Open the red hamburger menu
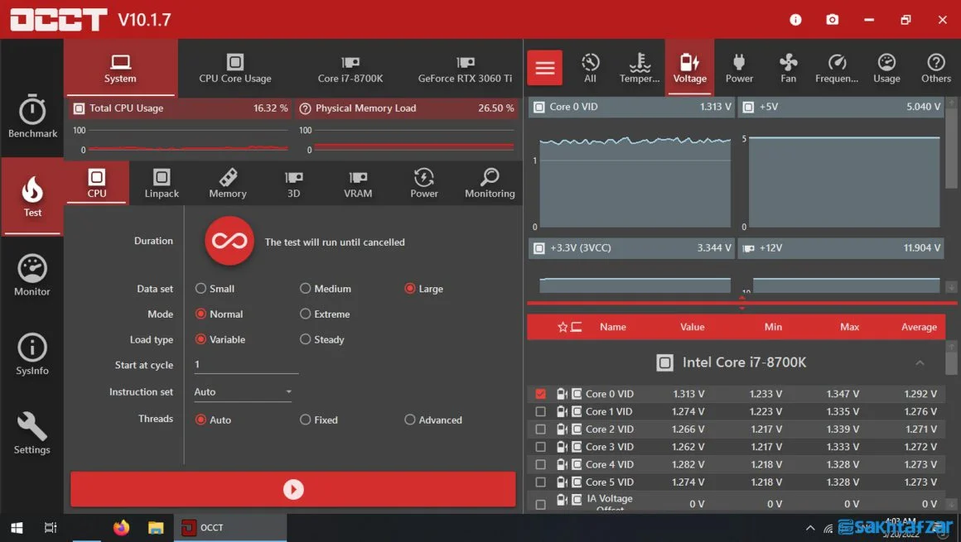Image resolution: width=961 pixels, height=542 pixels. pos(544,67)
